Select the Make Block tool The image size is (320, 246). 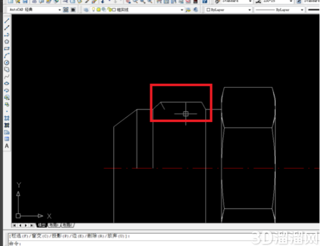click(7, 104)
